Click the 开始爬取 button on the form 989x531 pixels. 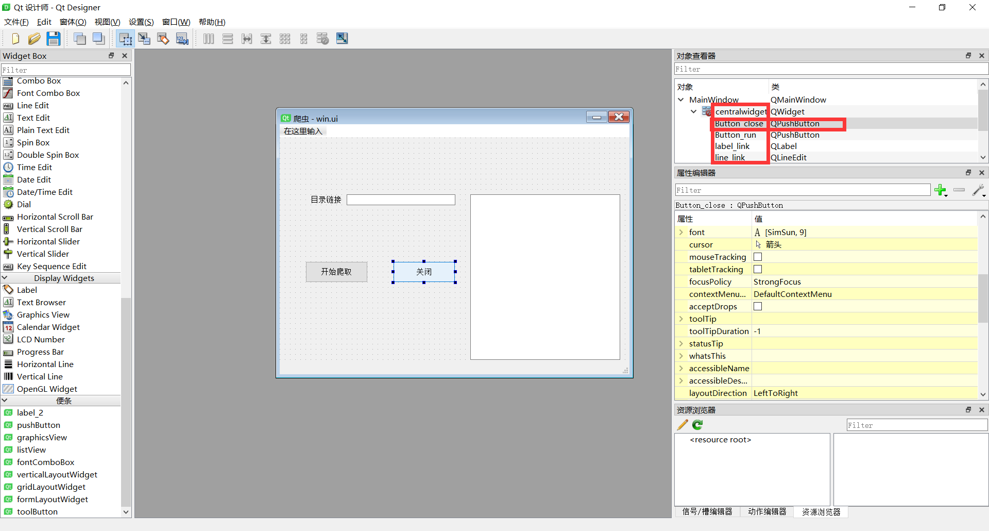[x=336, y=272]
